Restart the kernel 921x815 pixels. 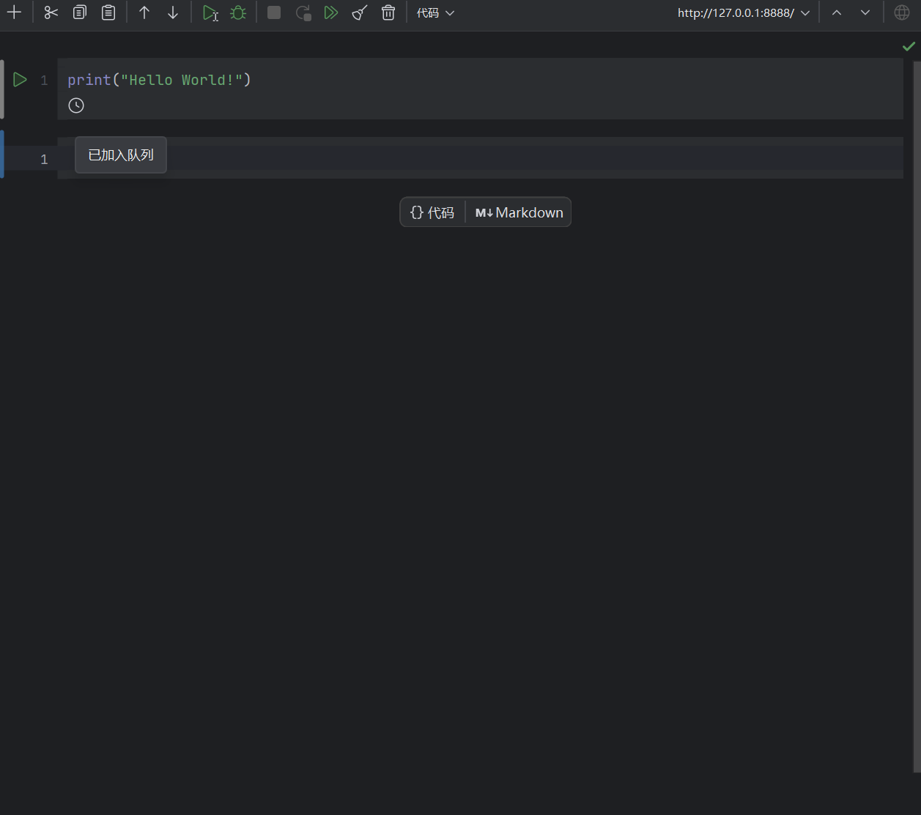[x=303, y=12]
